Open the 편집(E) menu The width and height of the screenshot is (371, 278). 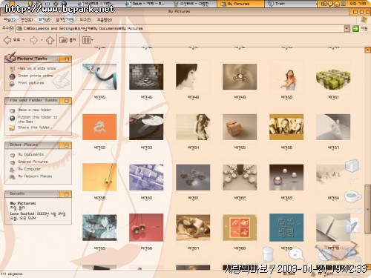27,19
